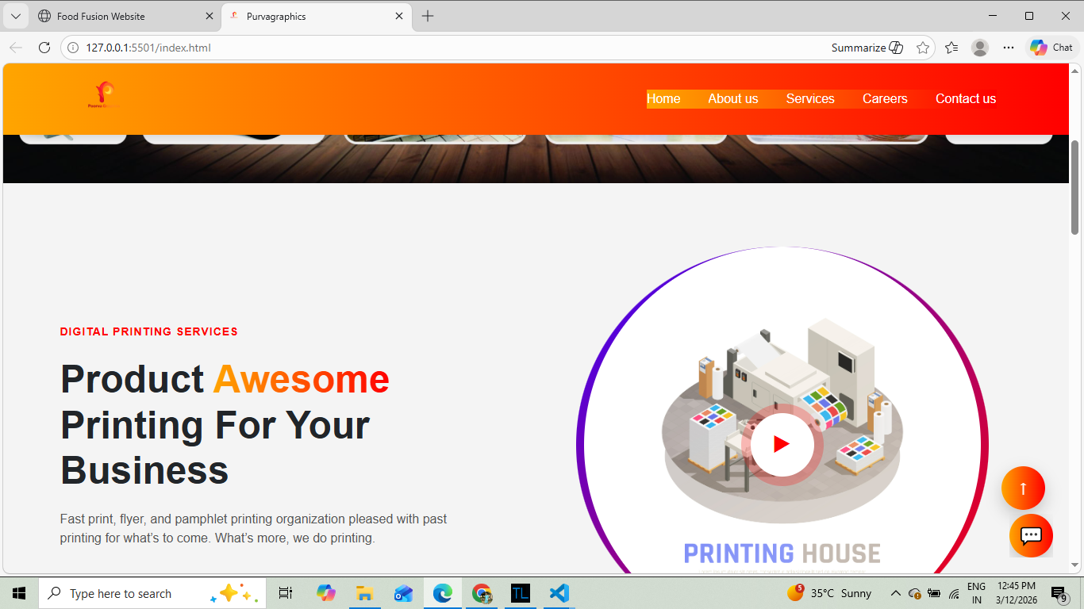Viewport: 1084px width, 609px height.
Task: Click the Purvagraphics logo in header
Action: (x=104, y=95)
